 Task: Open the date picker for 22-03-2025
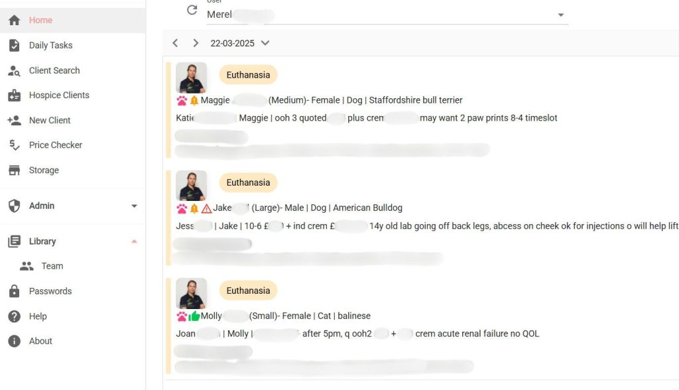click(265, 43)
